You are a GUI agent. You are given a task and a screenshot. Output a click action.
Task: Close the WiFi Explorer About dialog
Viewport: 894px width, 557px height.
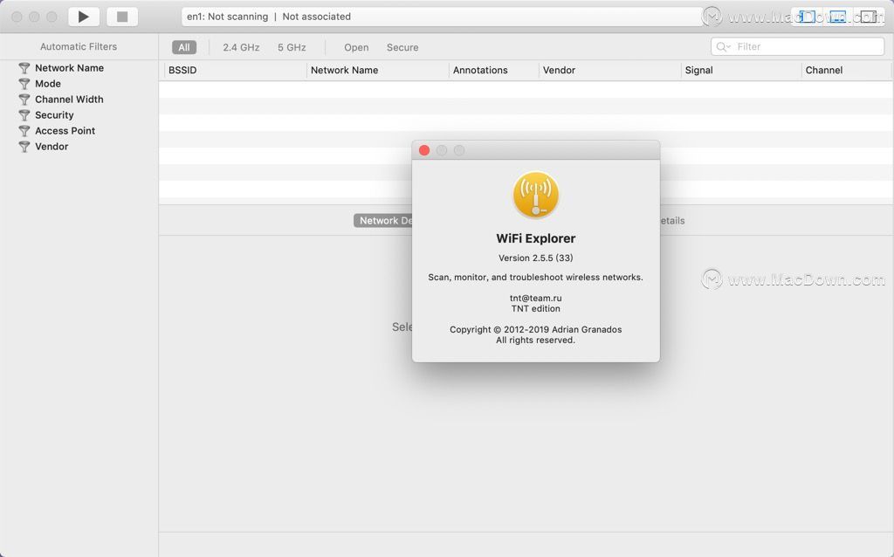[424, 150]
